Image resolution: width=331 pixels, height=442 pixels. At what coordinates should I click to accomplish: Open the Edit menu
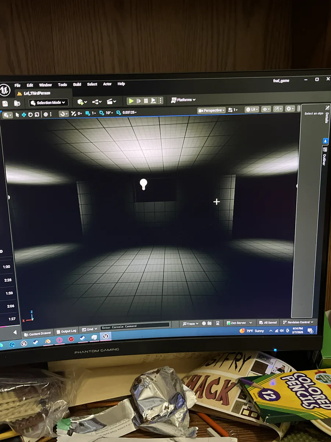30,85
